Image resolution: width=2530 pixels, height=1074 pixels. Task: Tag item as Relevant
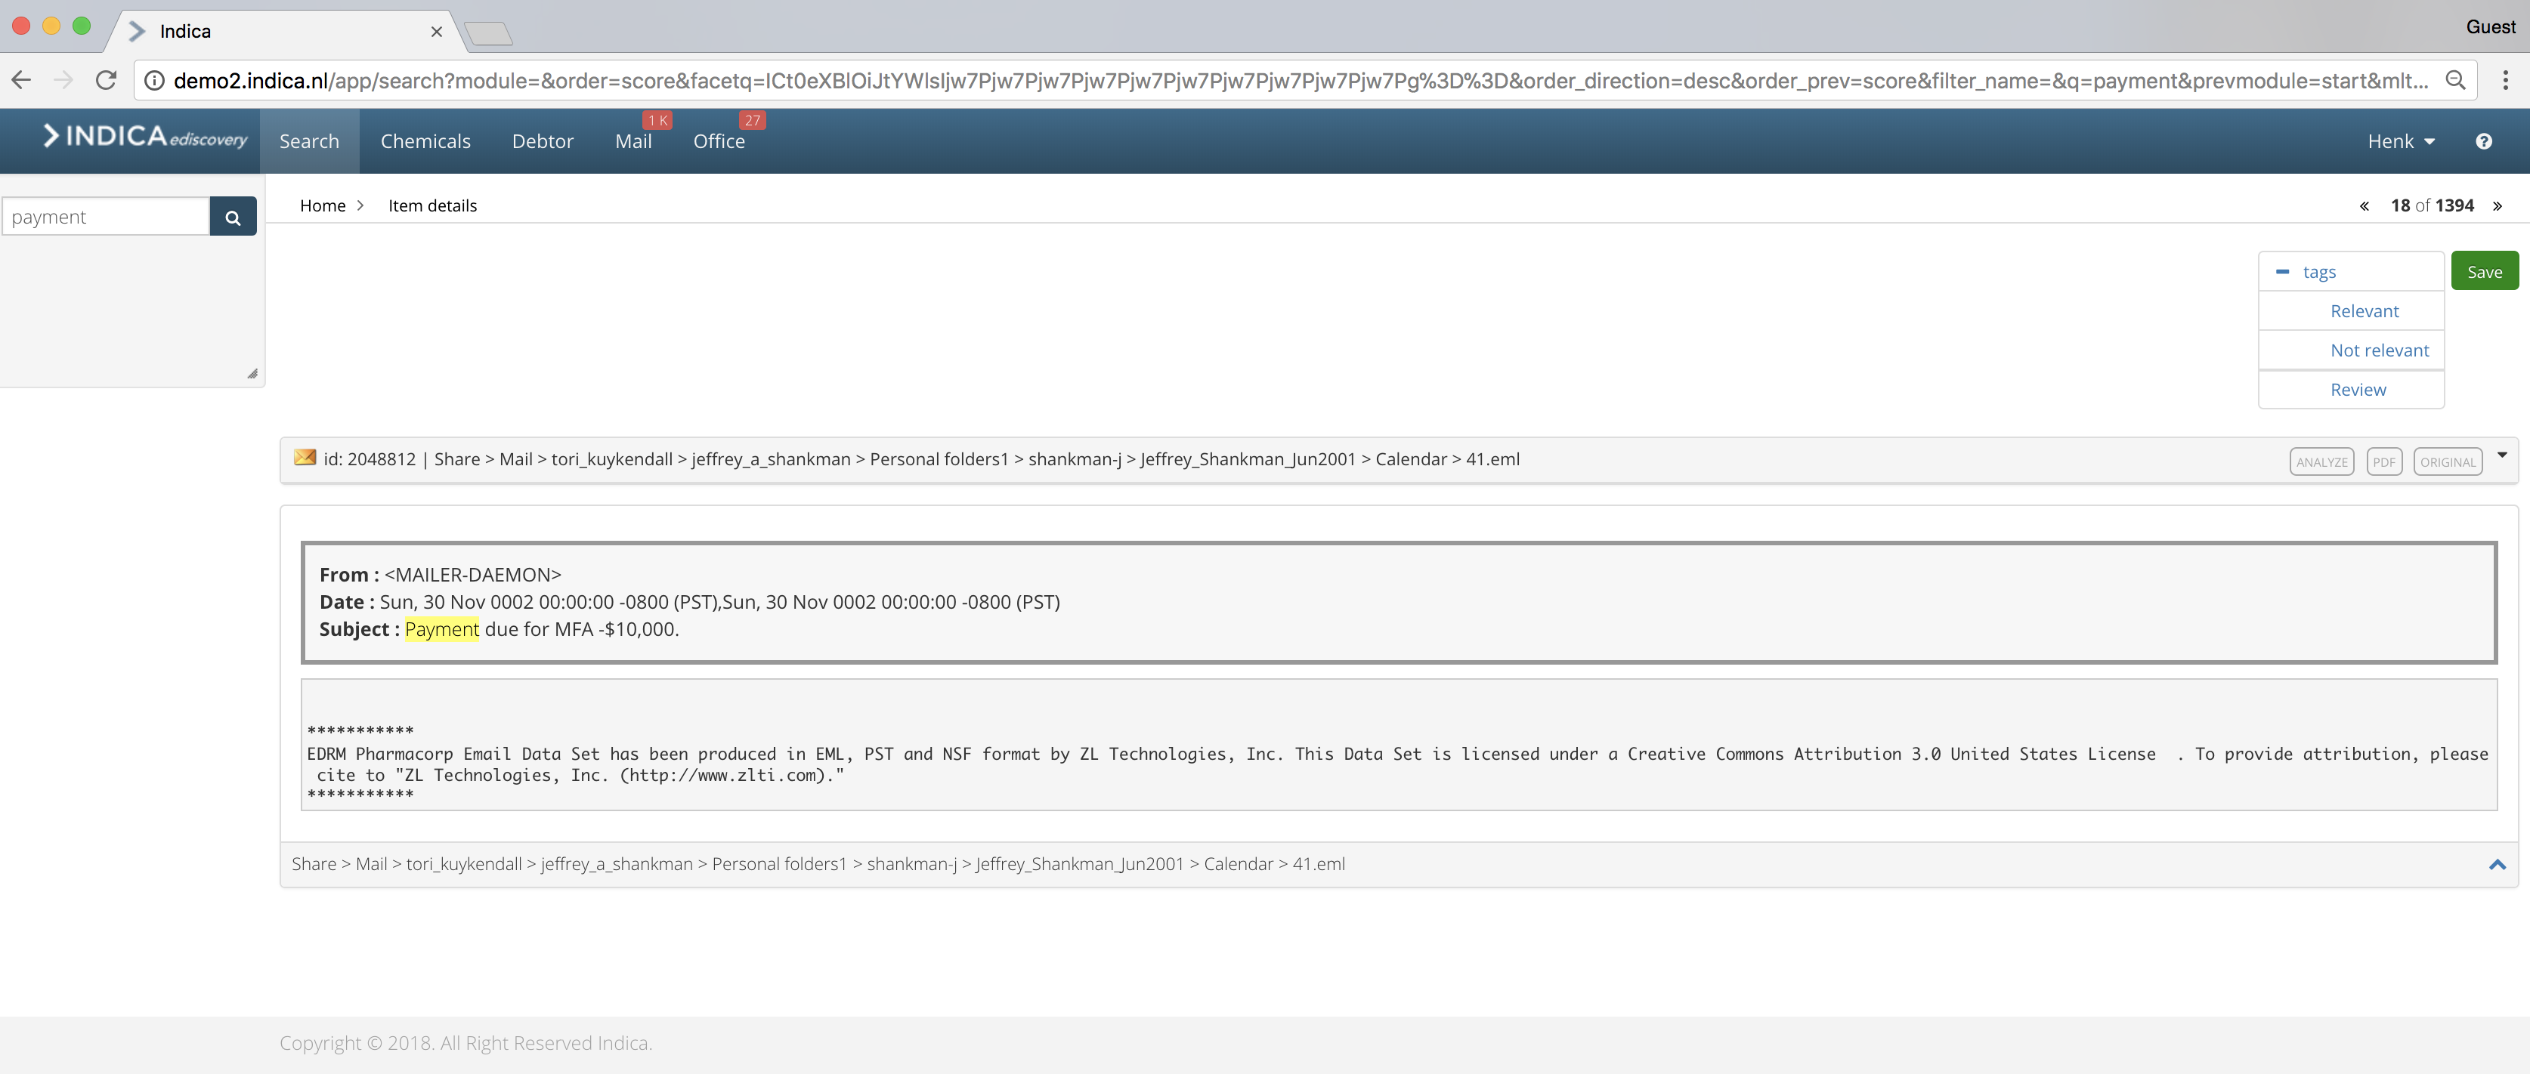pyautogui.click(x=2364, y=311)
